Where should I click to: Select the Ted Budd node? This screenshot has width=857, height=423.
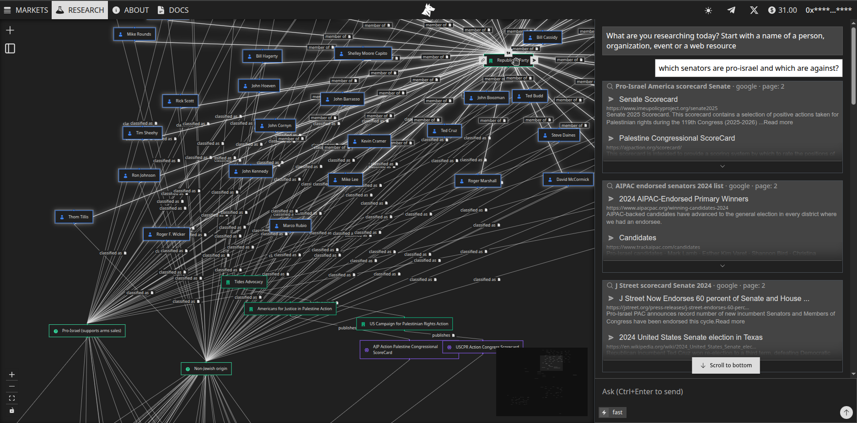[x=530, y=96]
